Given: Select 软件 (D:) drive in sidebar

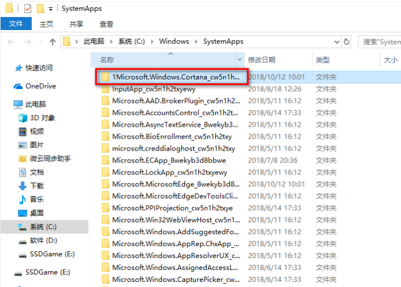Looking at the screenshot, I should click(x=38, y=240).
